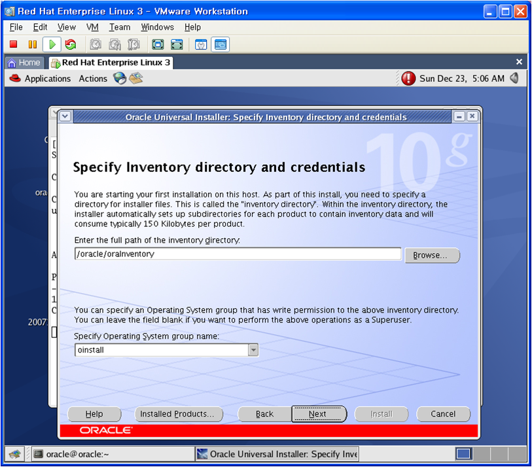Open the VMware Help menu
Viewport: 532px width, 467px height.
[193, 27]
